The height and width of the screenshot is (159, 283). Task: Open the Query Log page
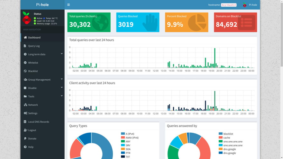pos(42,46)
